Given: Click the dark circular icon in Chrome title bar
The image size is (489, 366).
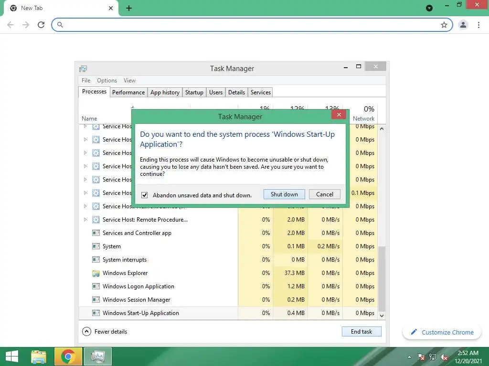Looking at the screenshot, I should tap(429, 8).
